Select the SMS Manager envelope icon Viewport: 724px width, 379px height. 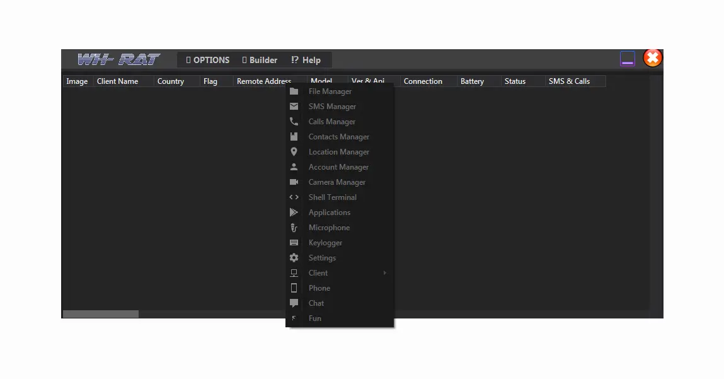pos(294,106)
